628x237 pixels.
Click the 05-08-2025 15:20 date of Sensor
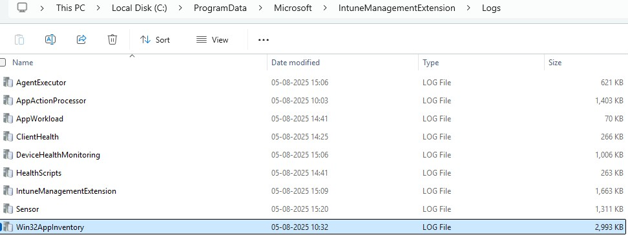point(300,209)
